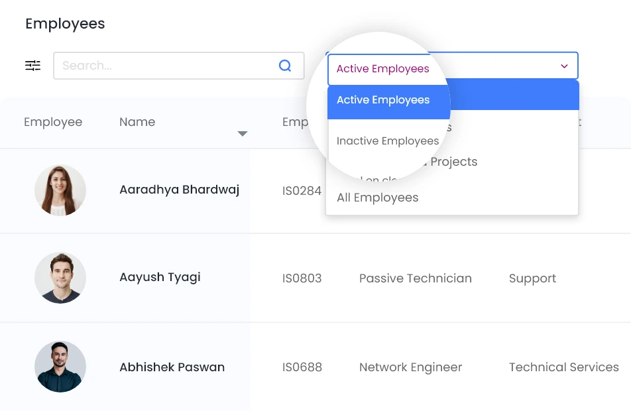The width and height of the screenshot is (631, 411).
Task: Select Active Employees highlighted option
Action: (383, 100)
